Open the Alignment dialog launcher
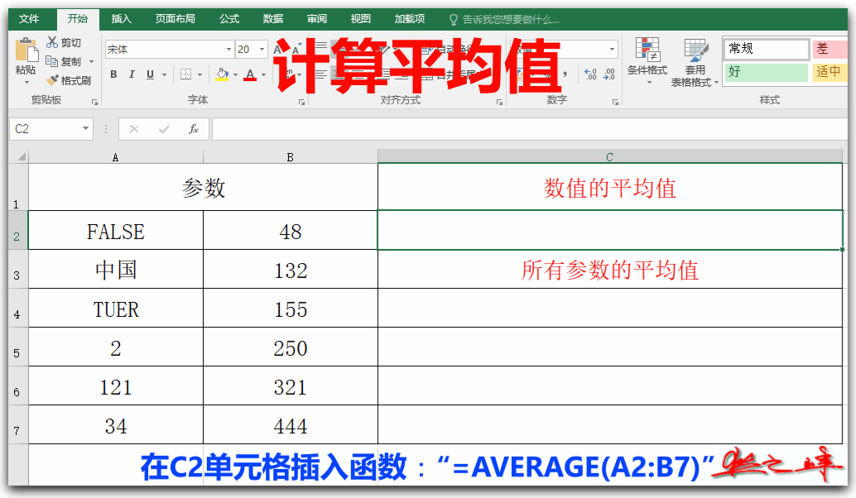Viewport: 856px width, 498px height. coord(499,102)
